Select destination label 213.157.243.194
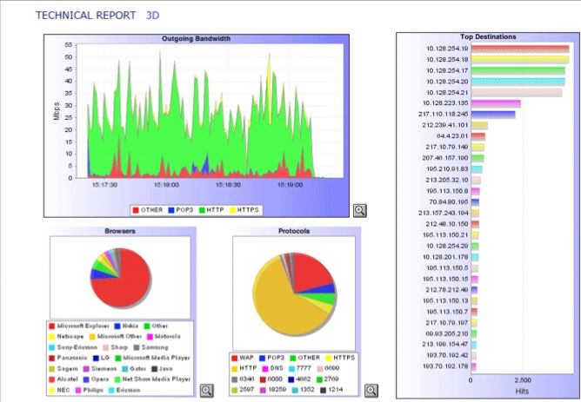The image size is (581, 402). tap(444, 213)
